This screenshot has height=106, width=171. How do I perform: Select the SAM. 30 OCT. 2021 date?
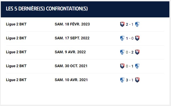71,66
